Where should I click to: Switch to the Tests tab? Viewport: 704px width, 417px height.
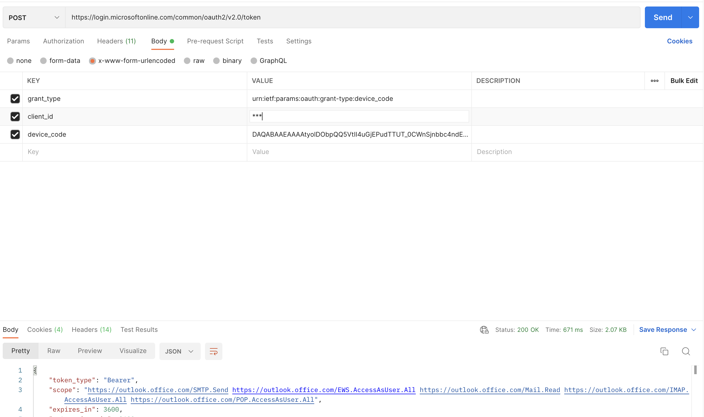click(x=265, y=41)
